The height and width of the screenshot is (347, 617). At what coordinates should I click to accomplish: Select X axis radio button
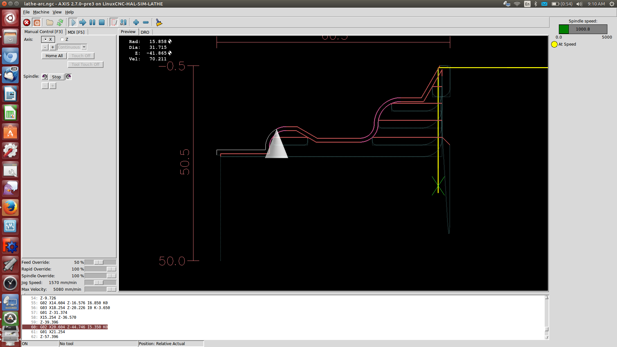pos(48,39)
